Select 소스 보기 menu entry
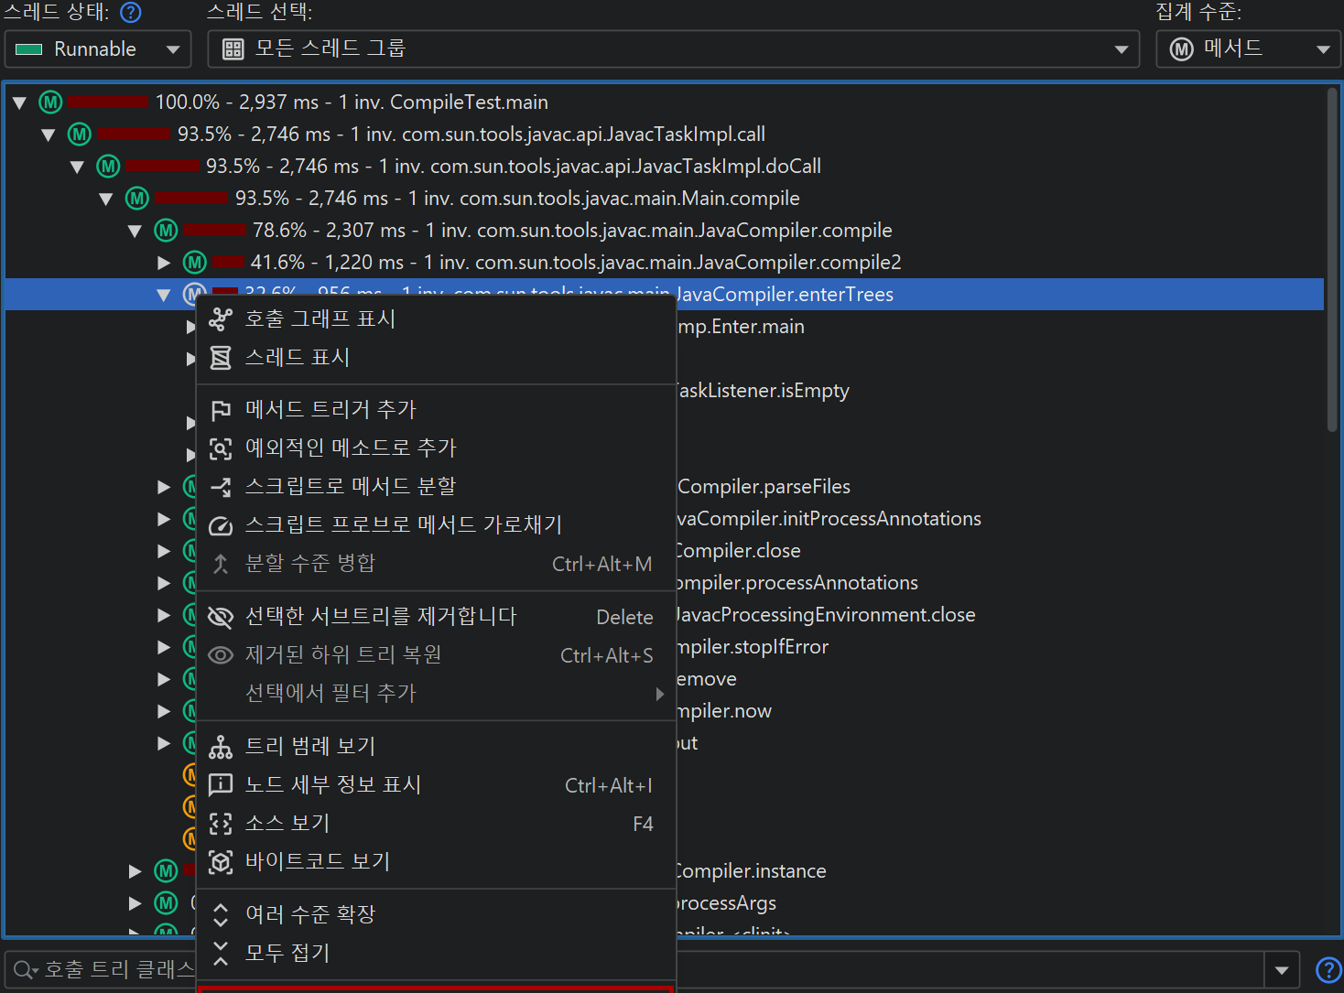 pyautogui.click(x=287, y=824)
